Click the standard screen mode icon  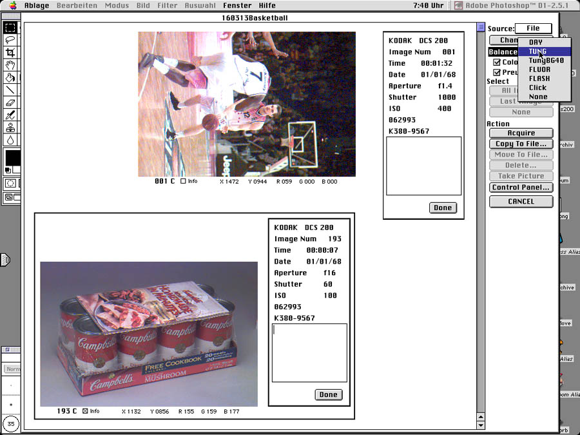[8, 197]
